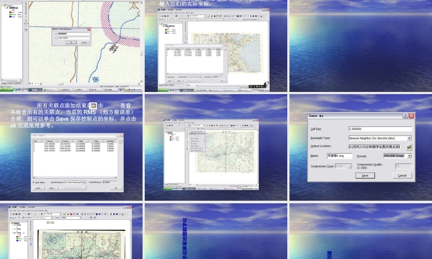The width and height of the screenshot is (432, 259).
Task: Click Print icon in the bottom-left ArcMap toolbar
Action: point(19,214)
